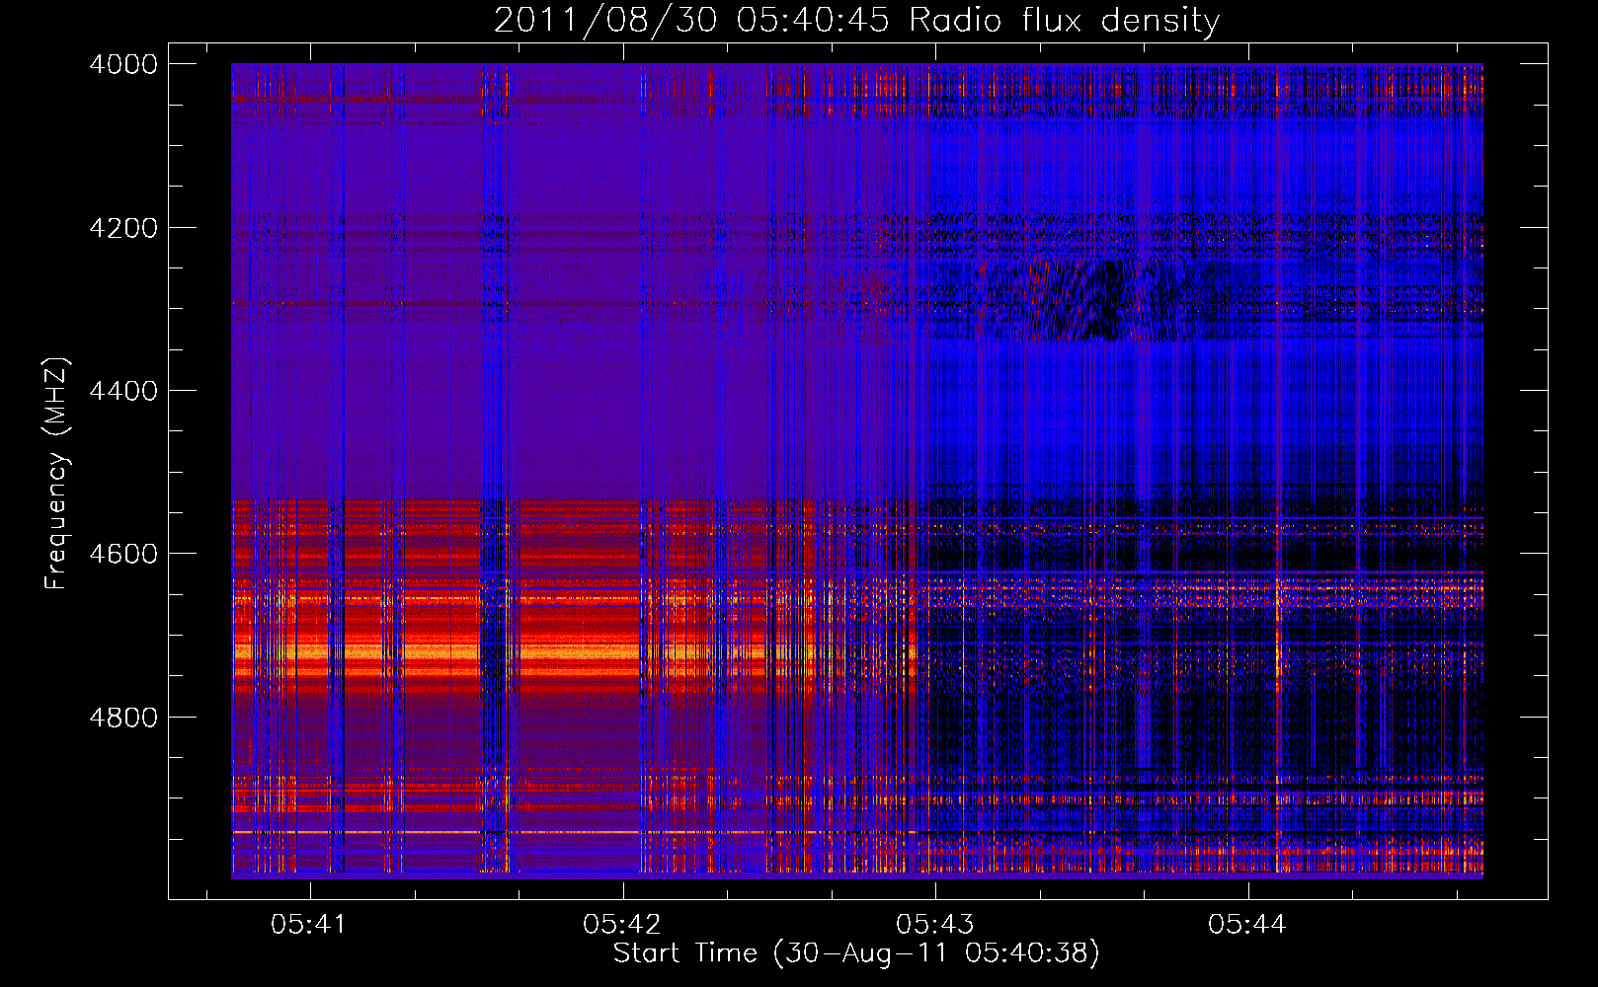Click the 05:42 time tick label
Image resolution: width=1598 pixels, height=987 pixels.
[622, 925]
